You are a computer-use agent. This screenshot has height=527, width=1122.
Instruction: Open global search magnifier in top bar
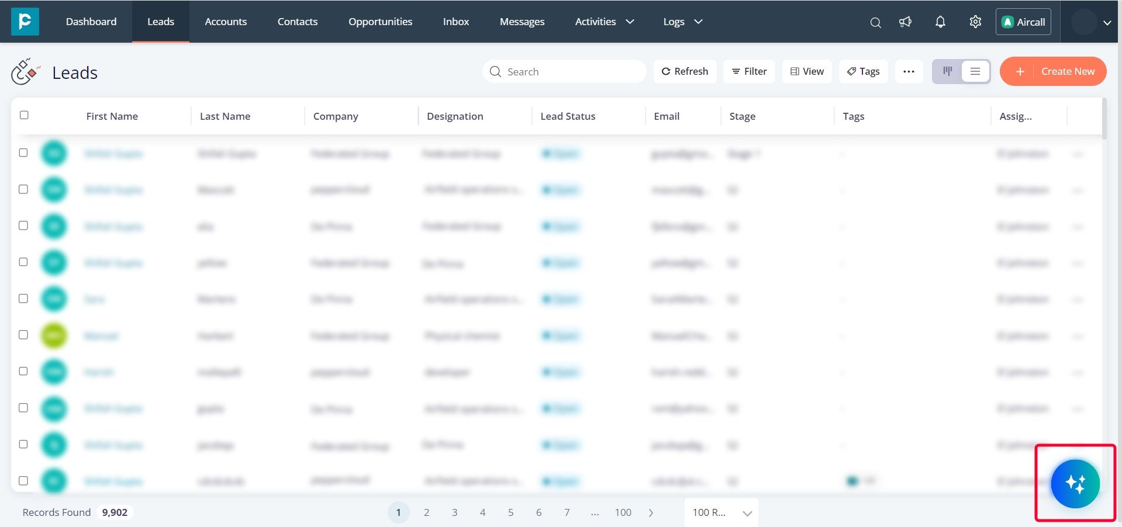pos(875,22)
